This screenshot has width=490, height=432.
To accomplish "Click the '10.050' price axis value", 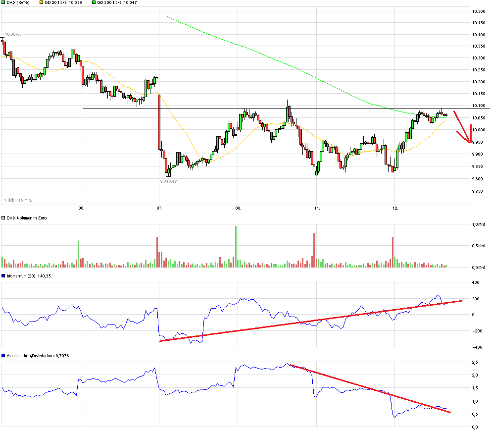I will coord(479,118).
